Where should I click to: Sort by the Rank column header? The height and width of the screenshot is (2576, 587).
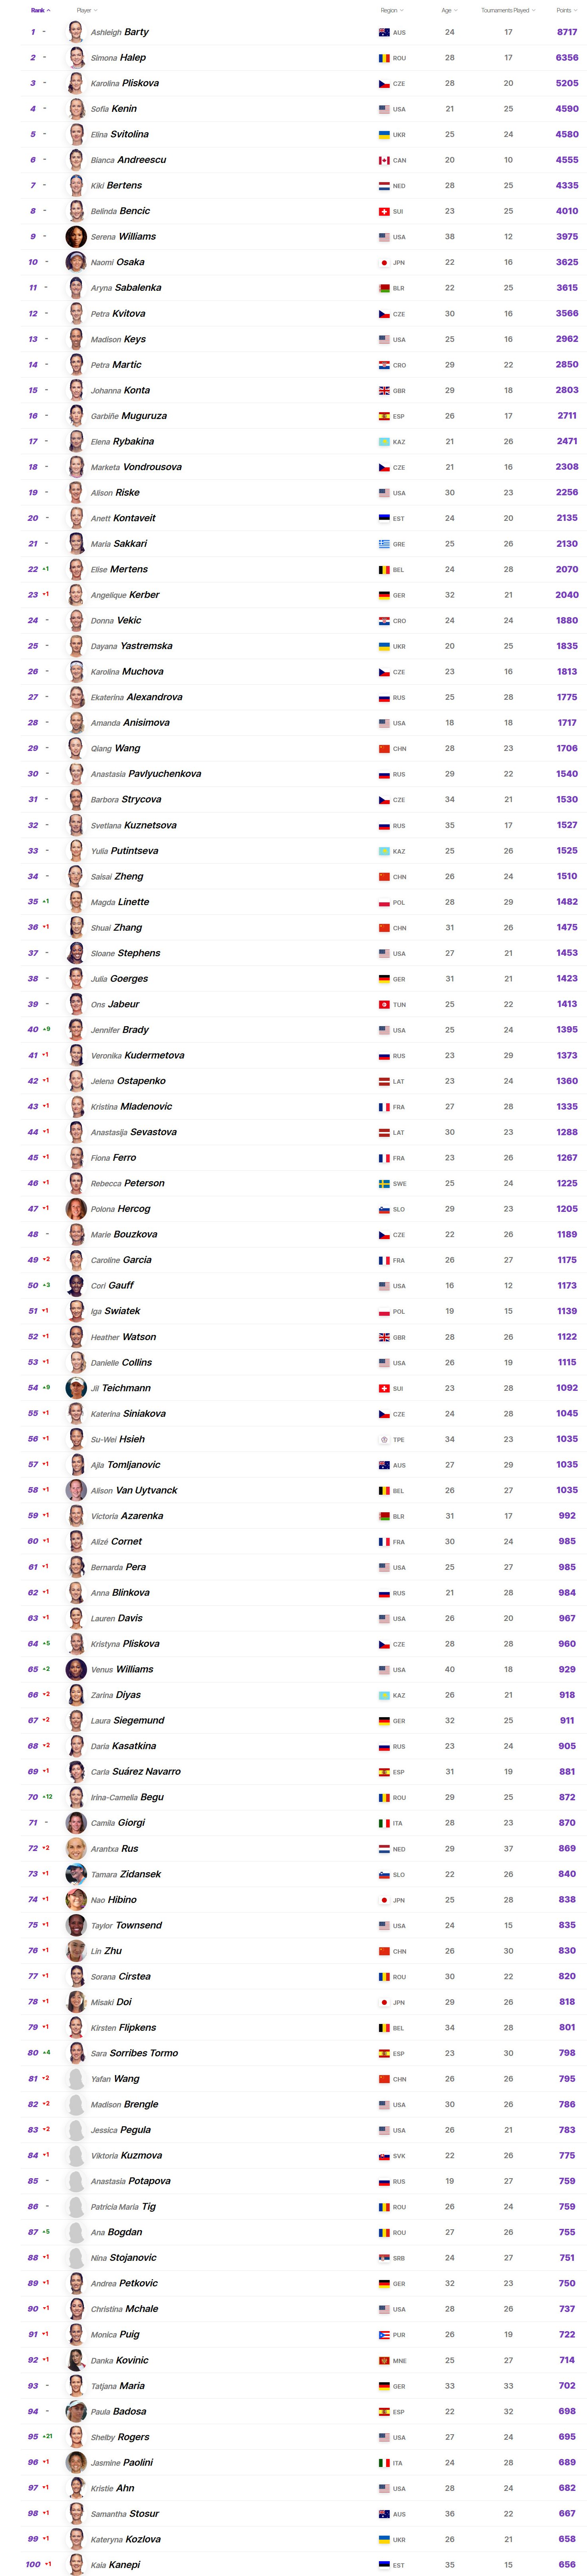point(40,10)
